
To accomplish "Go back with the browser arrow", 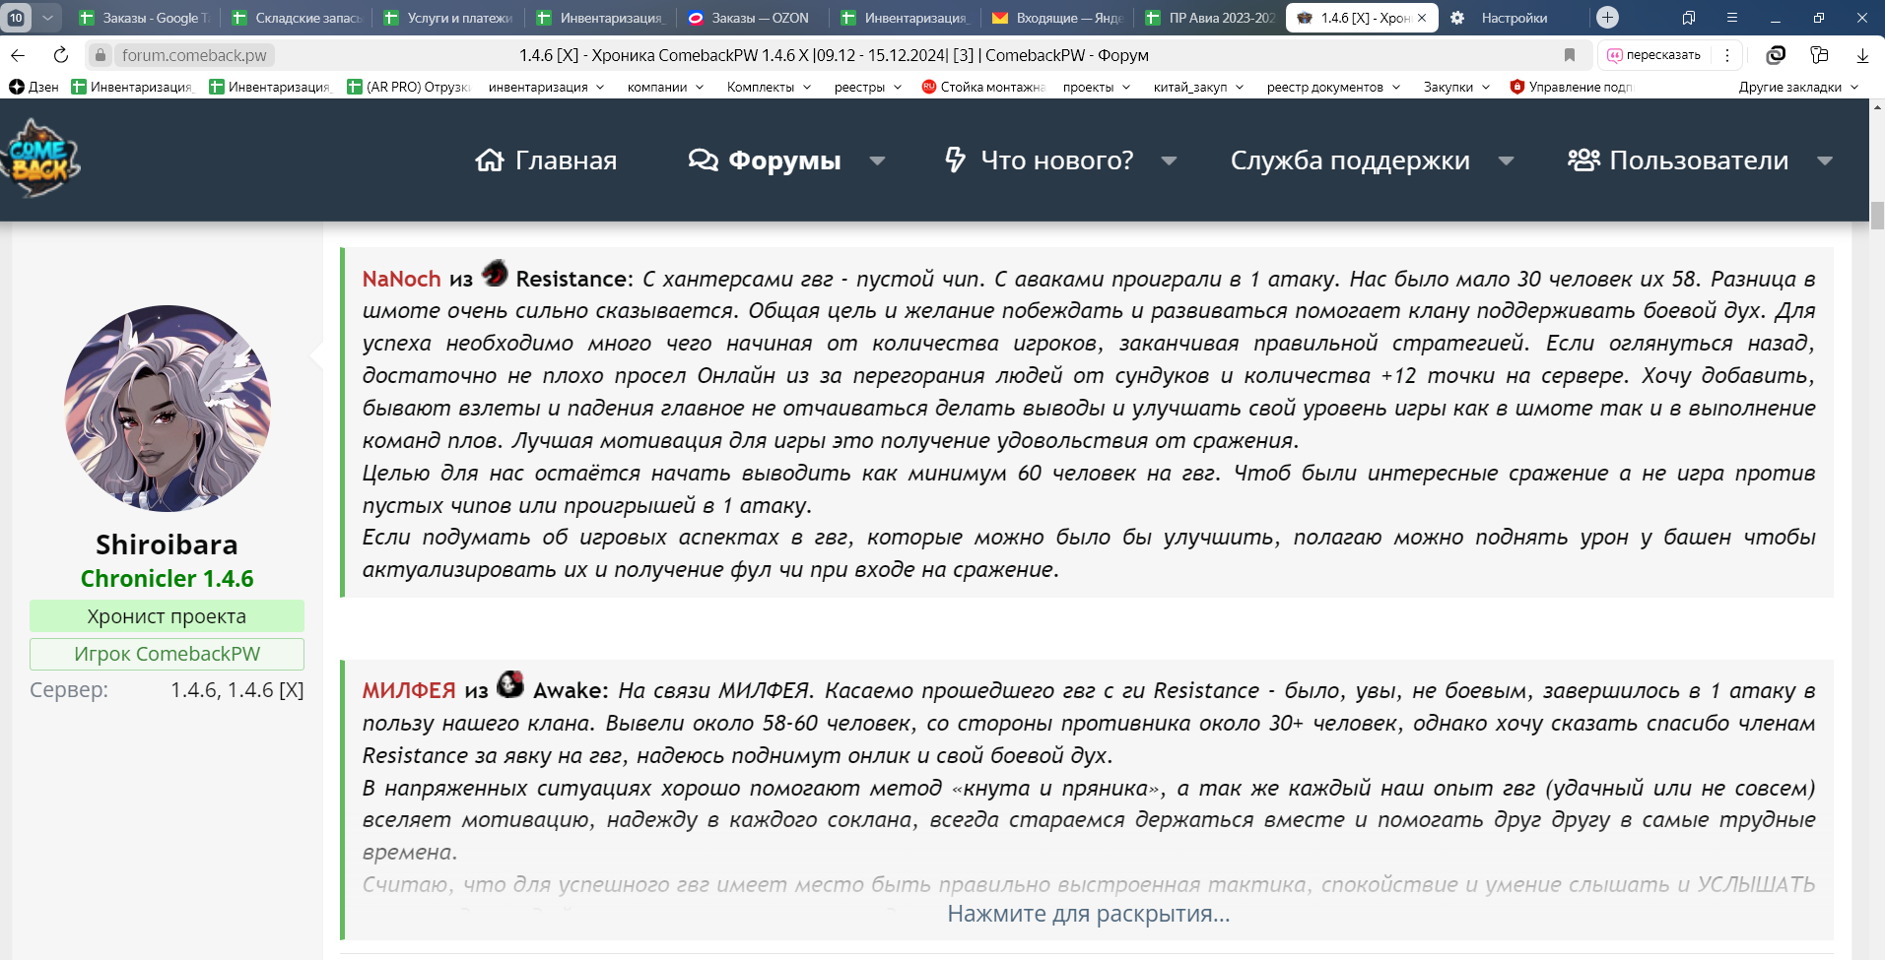I will (18, 55).
